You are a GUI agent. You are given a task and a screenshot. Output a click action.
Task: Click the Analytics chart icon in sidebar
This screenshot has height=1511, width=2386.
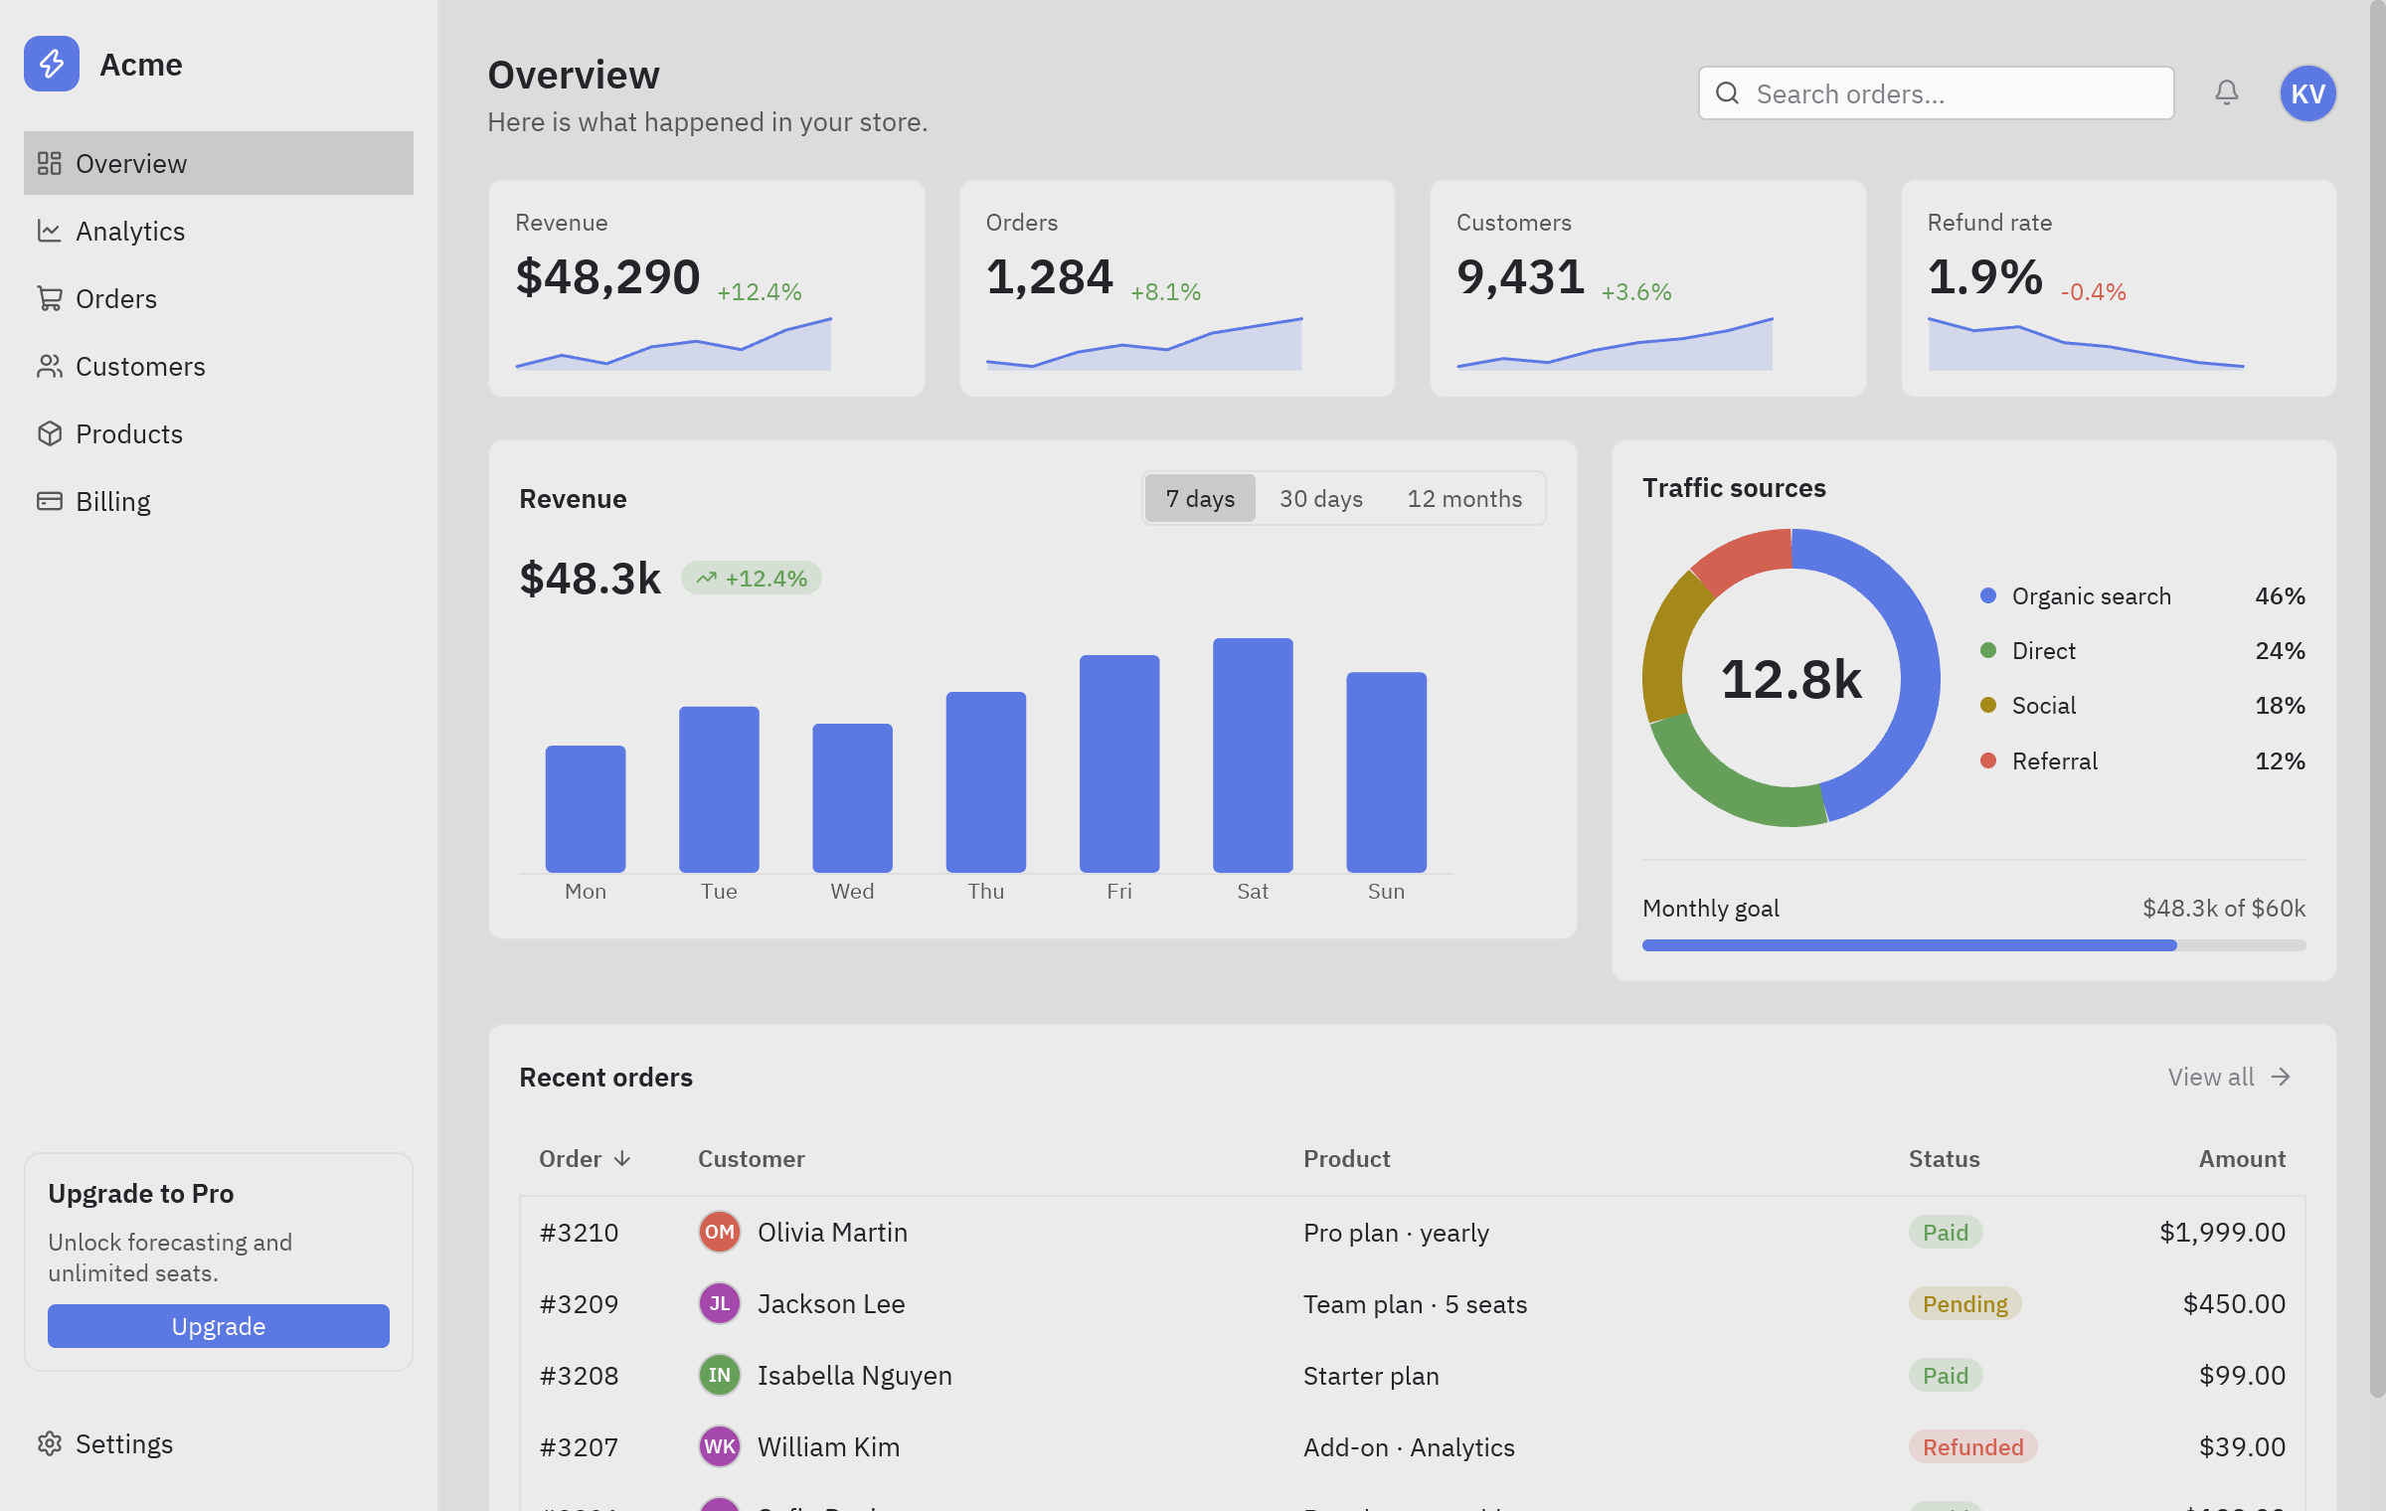point(50,231)
